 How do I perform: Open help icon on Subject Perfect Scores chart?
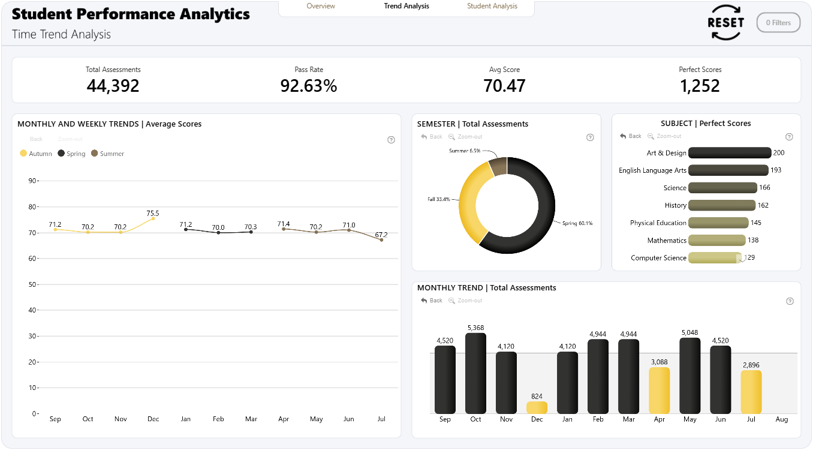click(x=789, y=137)
